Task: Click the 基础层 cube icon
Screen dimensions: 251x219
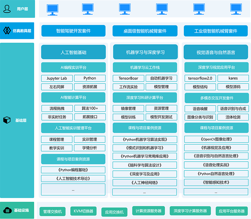Action: [7, 120]
